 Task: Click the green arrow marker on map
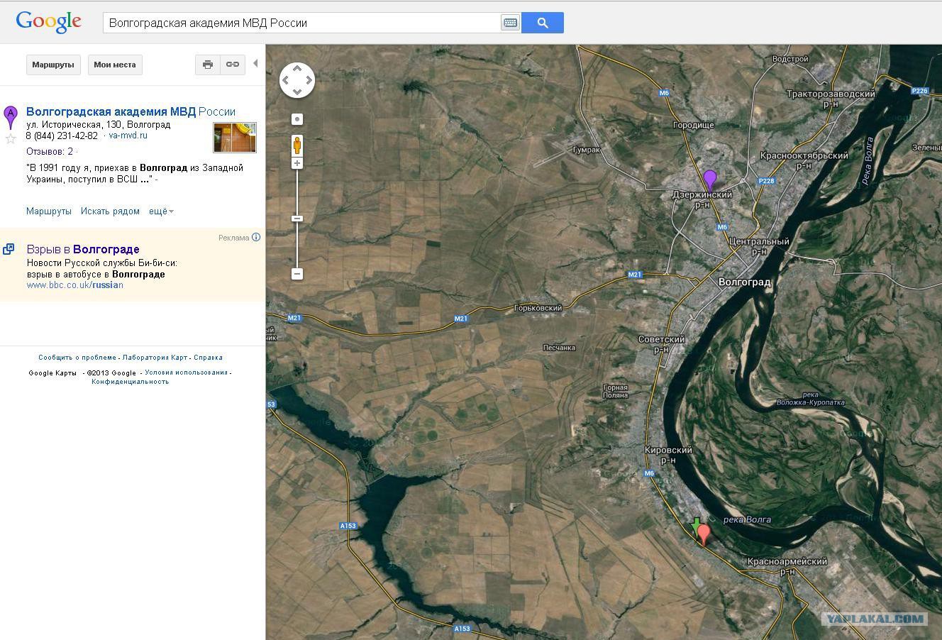(x=696, y=525)
